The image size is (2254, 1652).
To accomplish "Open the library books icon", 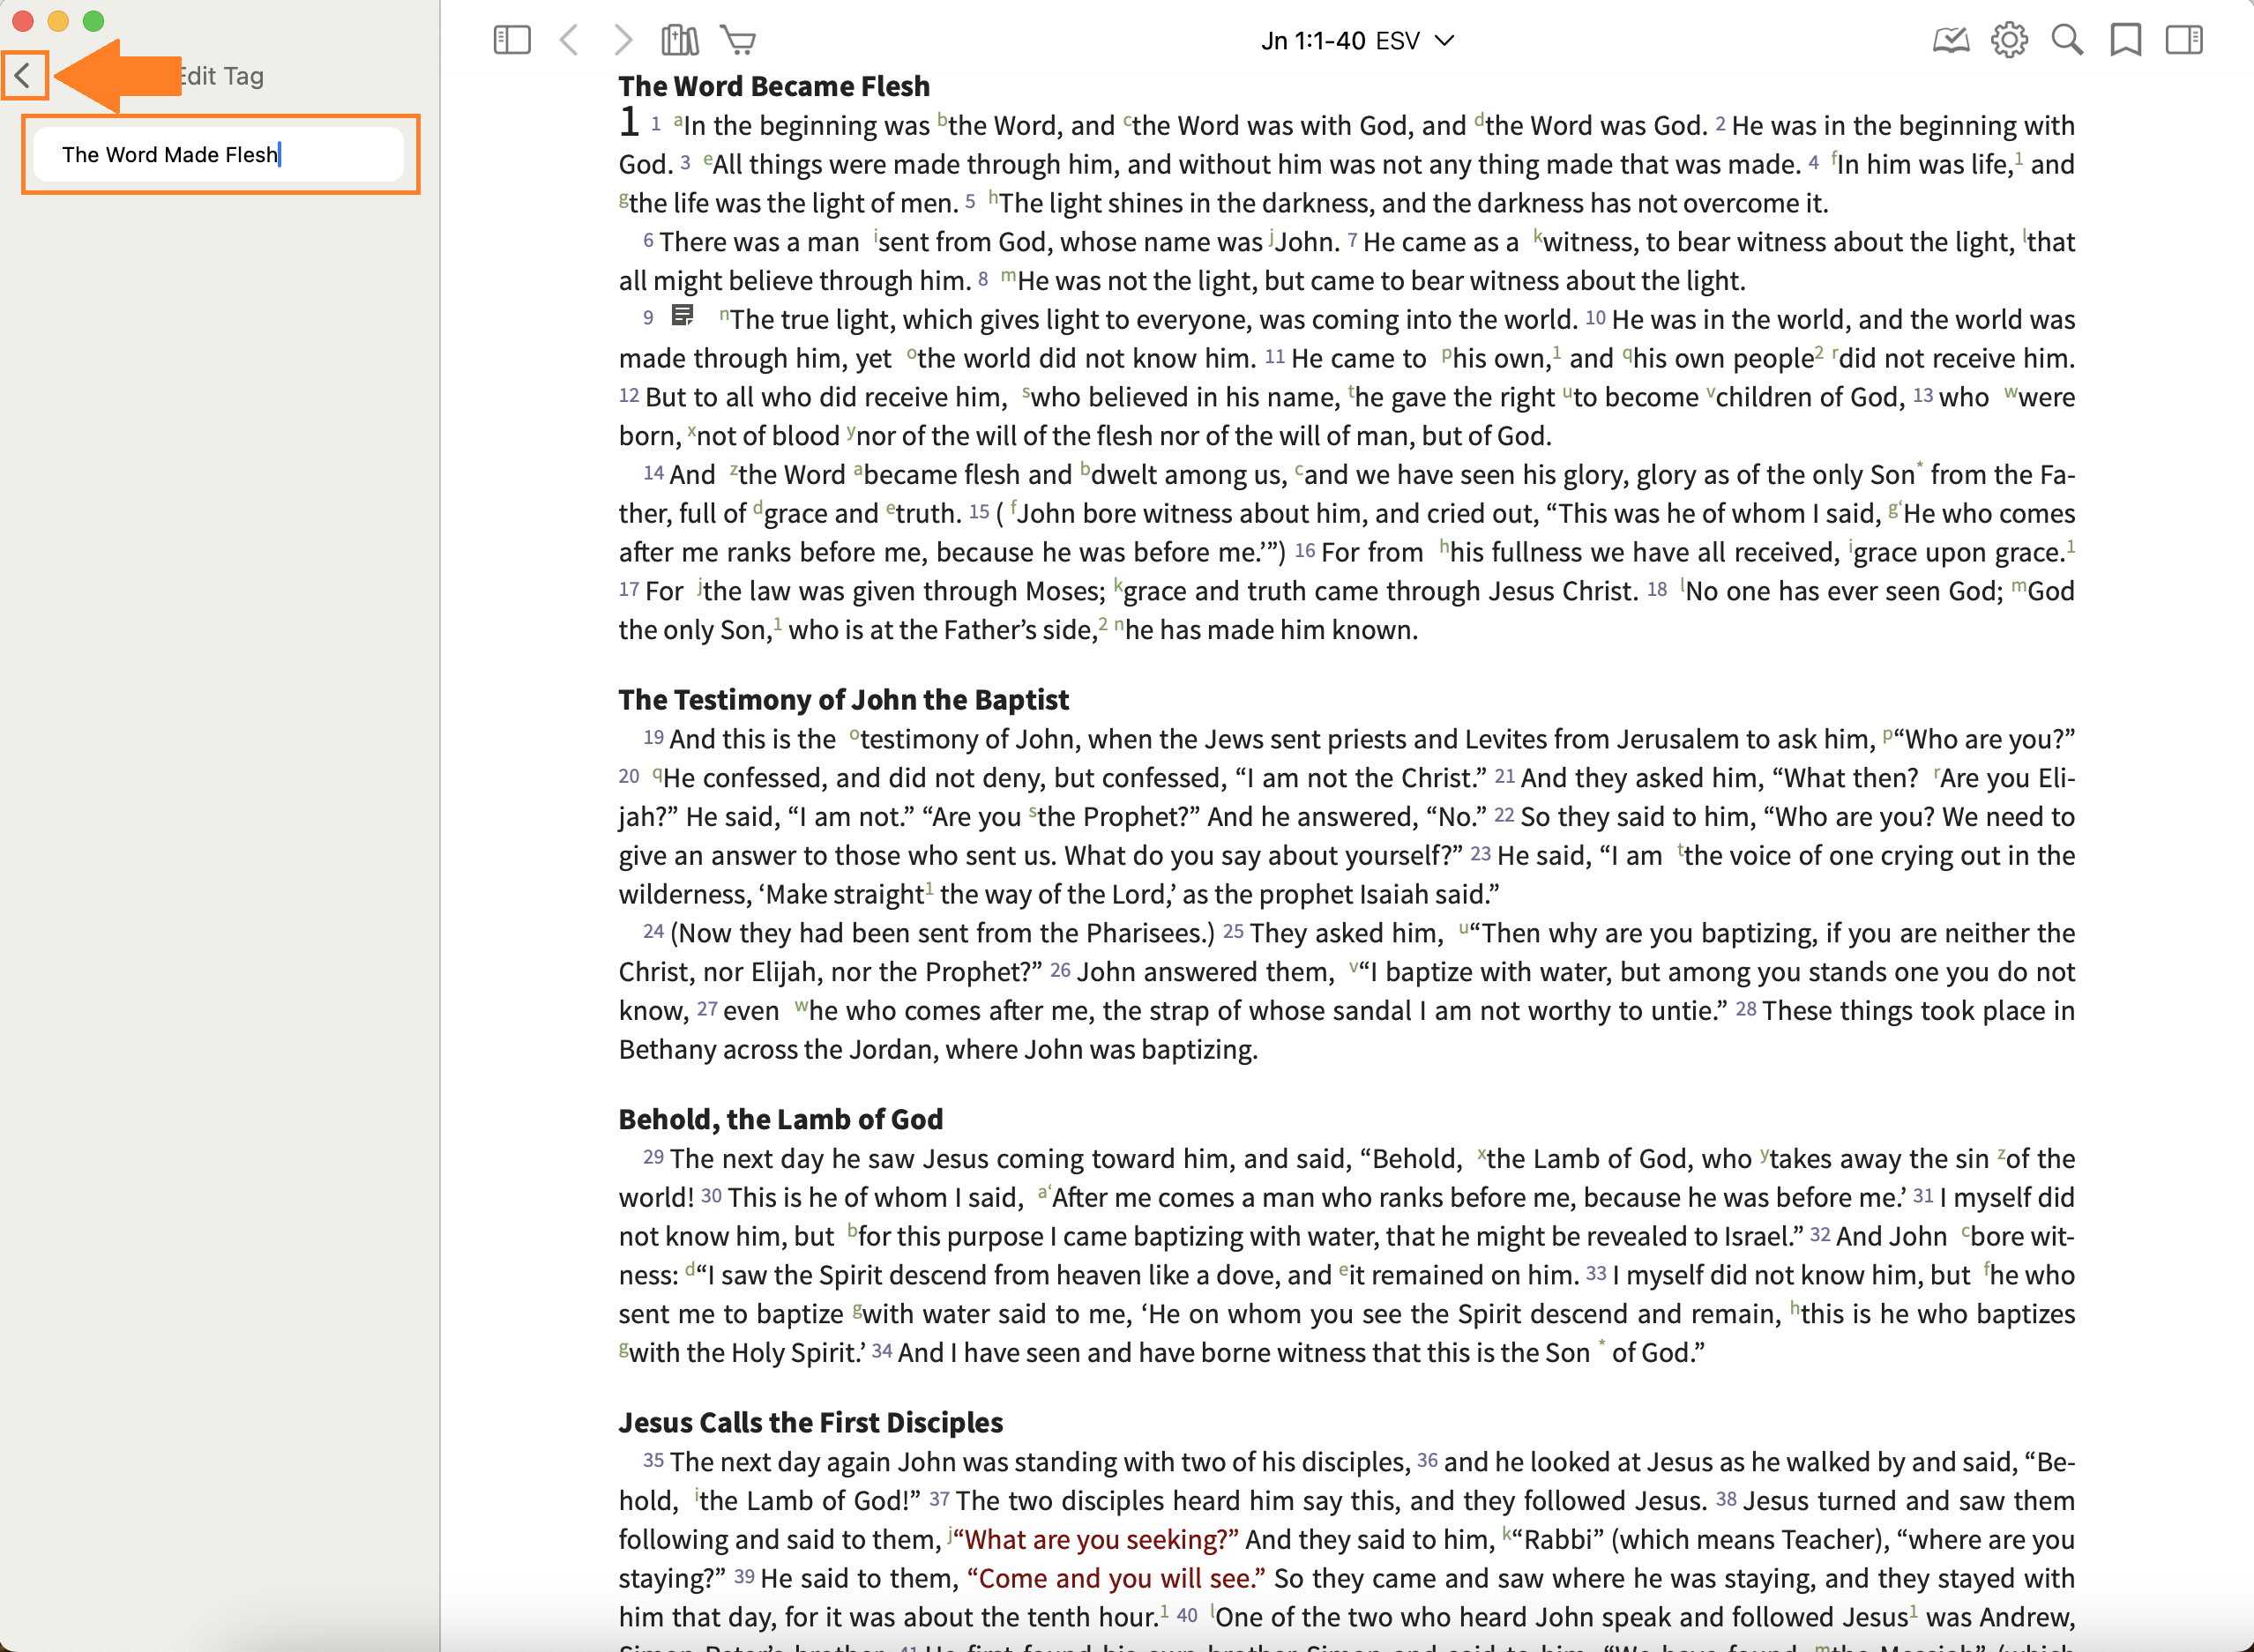I will 680,40.
